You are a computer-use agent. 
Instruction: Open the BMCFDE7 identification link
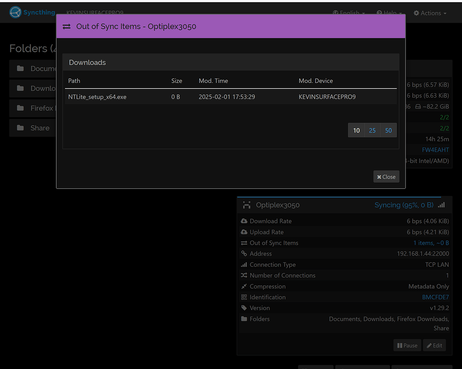tap(435, 297)
